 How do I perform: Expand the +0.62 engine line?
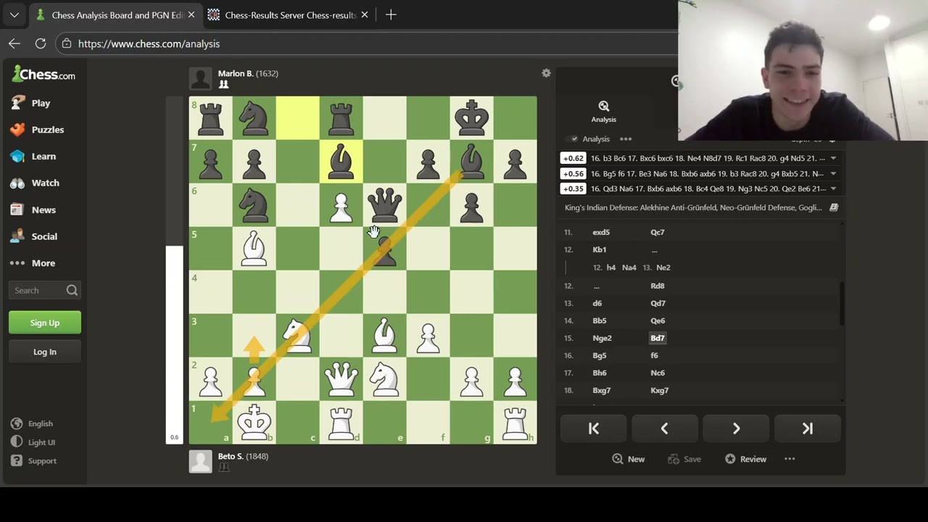[x=833, y=158]
